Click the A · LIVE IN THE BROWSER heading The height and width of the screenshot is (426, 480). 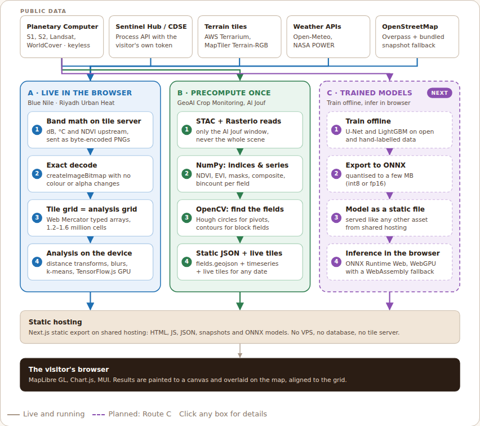click(x=80, y=93)
